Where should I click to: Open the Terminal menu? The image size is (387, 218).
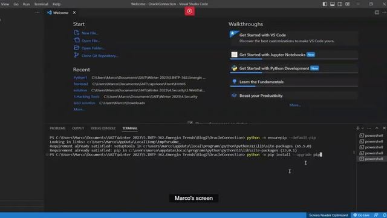click(x=41, y=4)
